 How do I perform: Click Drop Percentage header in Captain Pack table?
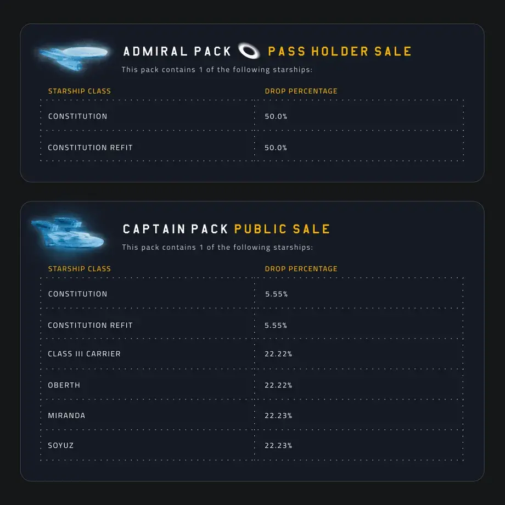[301, 269]
